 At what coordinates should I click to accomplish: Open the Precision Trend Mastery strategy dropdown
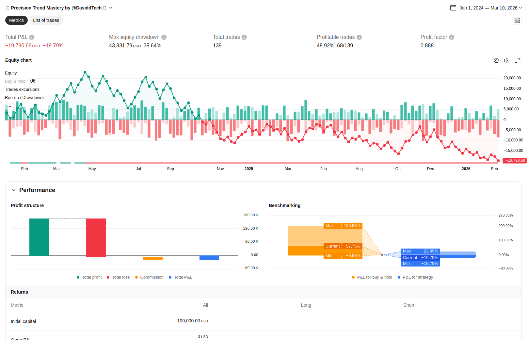[x=111, y=8]
